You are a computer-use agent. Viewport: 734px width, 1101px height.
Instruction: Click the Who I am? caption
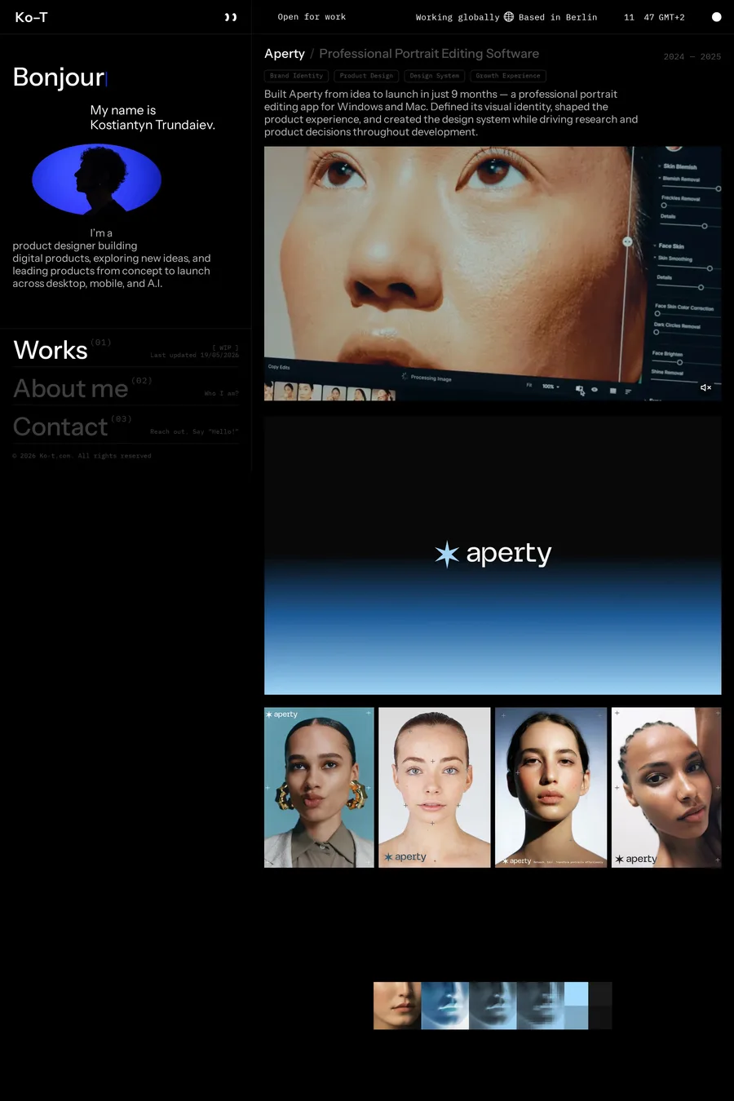point(221,393)
